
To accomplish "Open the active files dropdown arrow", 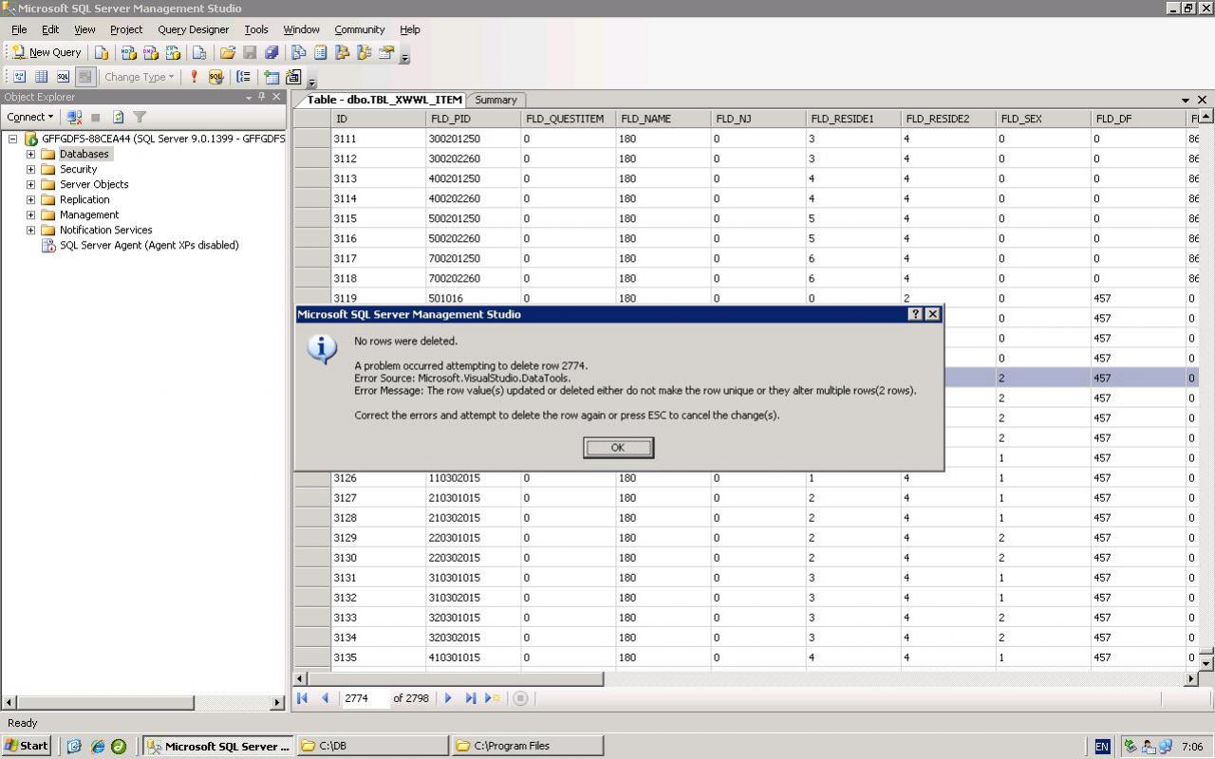I will point(1186,100).
